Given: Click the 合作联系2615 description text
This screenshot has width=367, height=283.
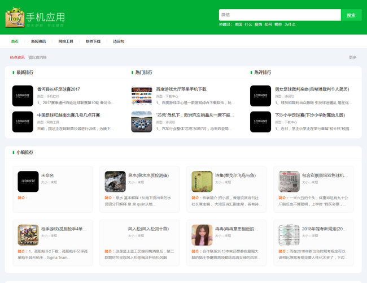Looking at the screenshot, I should pos(226,255).
